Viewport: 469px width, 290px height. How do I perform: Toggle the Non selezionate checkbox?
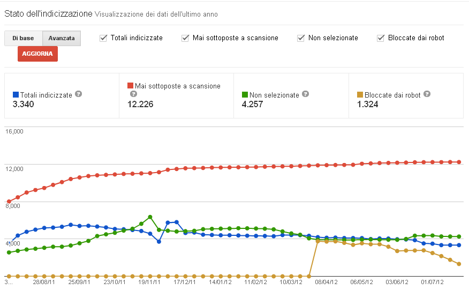[301, 38]
